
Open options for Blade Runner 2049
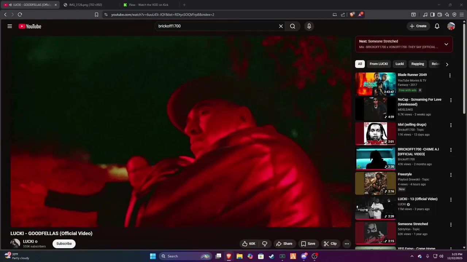coord(450,76)
